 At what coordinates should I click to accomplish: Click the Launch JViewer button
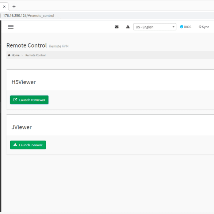tap(28, 145)
